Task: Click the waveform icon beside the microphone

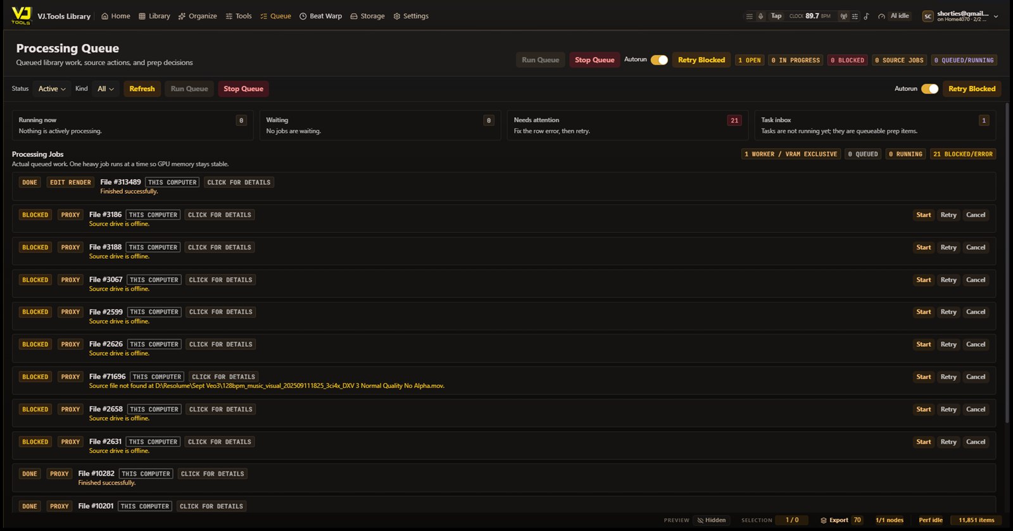Action: (750, 16)
